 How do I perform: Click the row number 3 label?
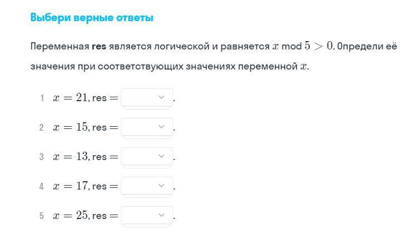pos(42,157)
